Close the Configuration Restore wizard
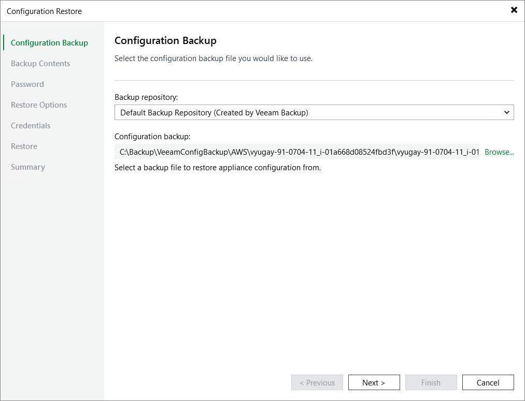Viewport: 525px width, 401px height. 514,10
